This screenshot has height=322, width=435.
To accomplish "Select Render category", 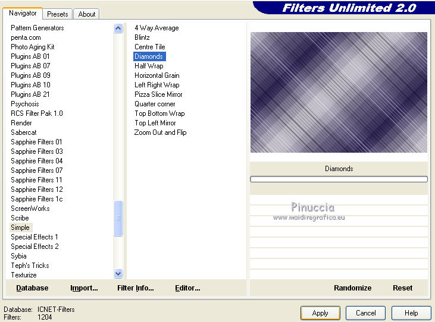I will click(21, 123).
